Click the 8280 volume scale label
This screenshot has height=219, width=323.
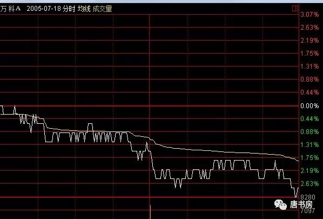pos(308,197)
